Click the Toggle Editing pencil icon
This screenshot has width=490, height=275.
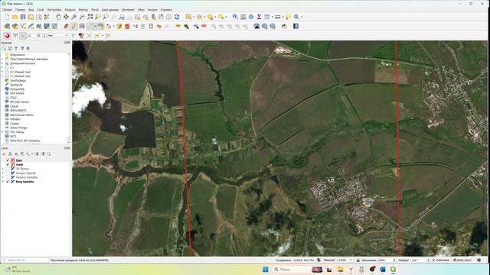tap(73, 27)
